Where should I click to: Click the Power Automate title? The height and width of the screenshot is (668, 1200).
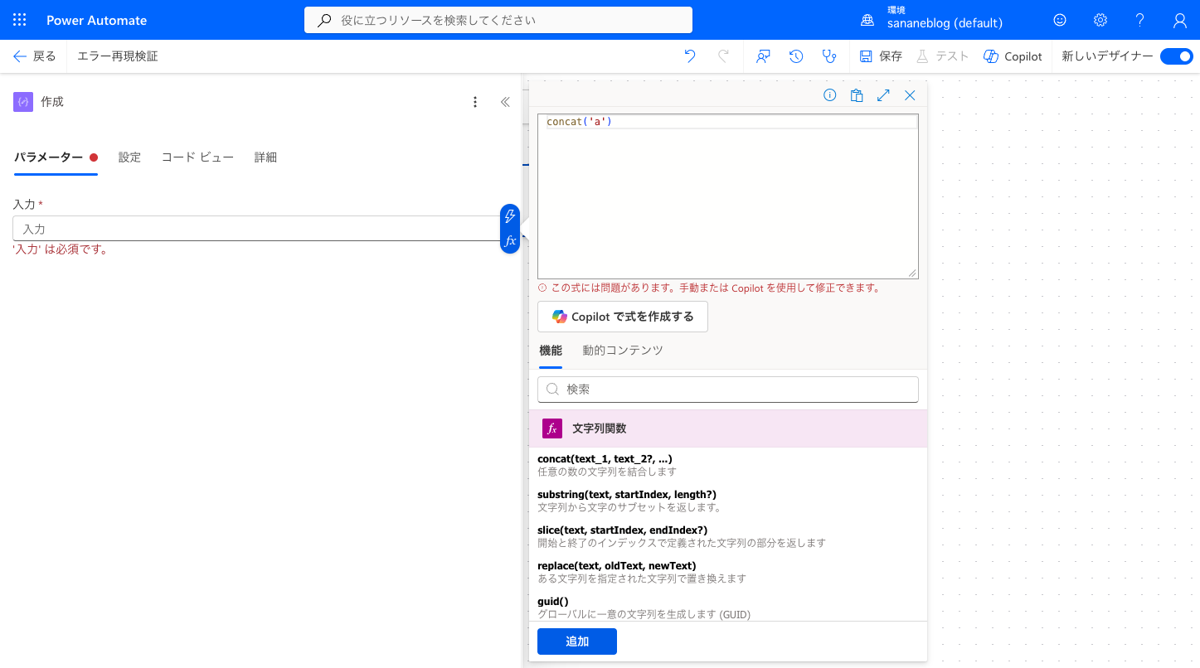click(x=97, y=20)
